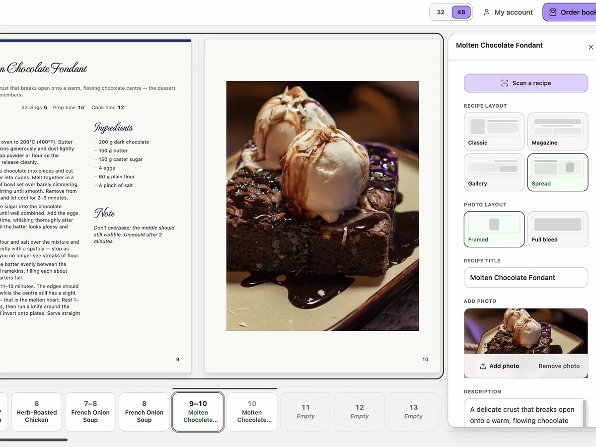Click '4 eggs' ingredient
Screen dimensions: 596x447
107,168
